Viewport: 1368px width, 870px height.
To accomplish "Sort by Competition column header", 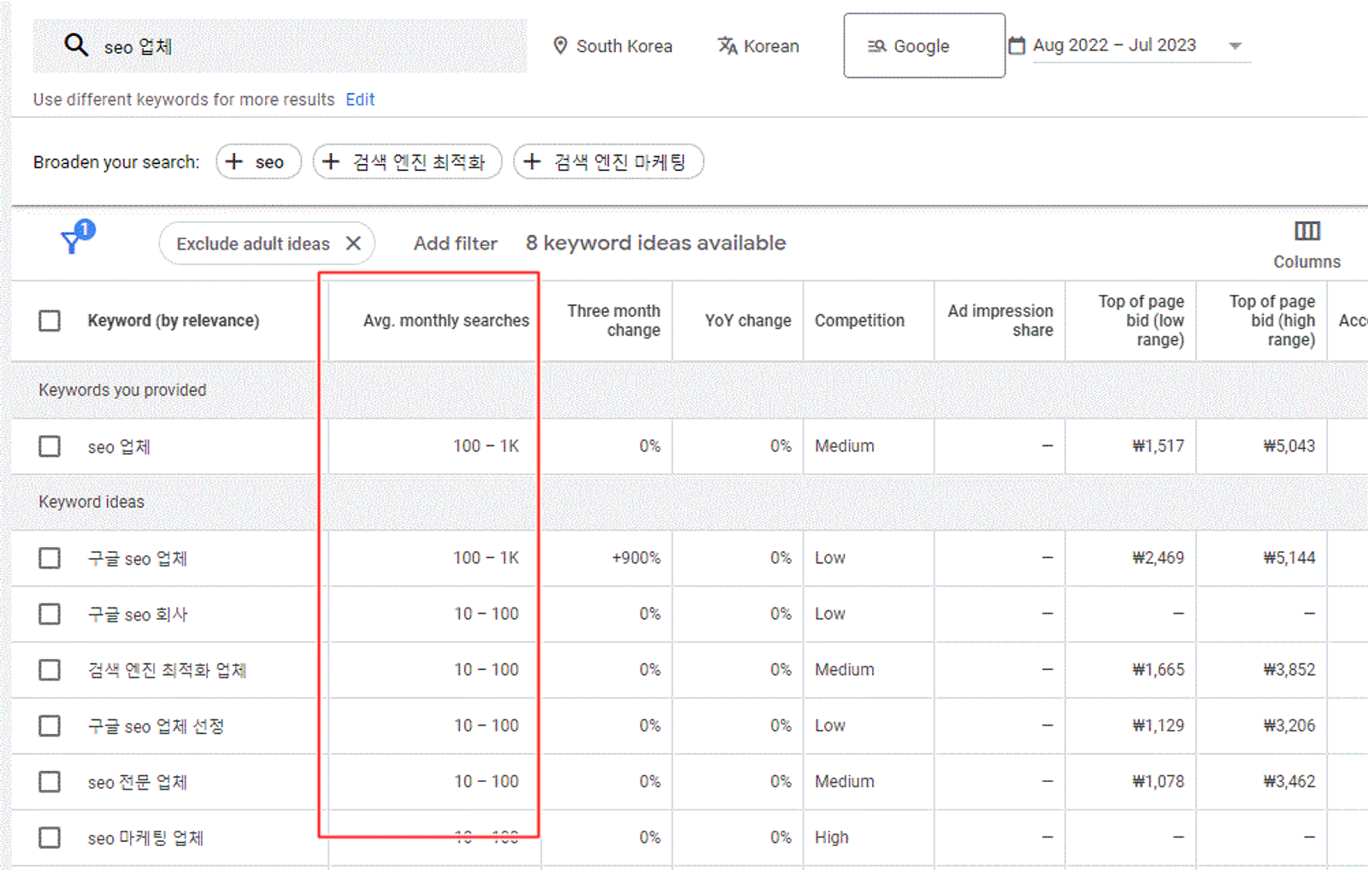I will tap(859, 320).
